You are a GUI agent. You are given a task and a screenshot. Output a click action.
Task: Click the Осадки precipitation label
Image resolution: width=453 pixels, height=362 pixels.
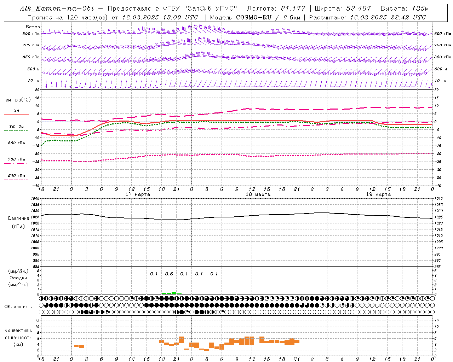click(x=18, y=278)
